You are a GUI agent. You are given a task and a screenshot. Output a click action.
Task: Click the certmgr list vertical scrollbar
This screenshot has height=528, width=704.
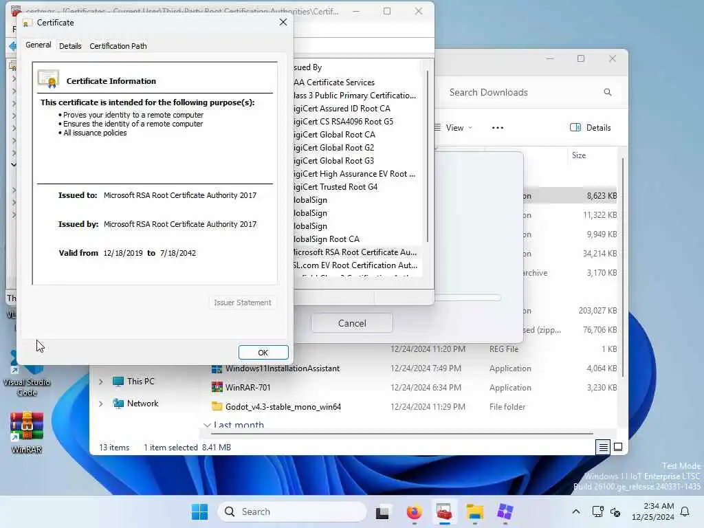428,156
